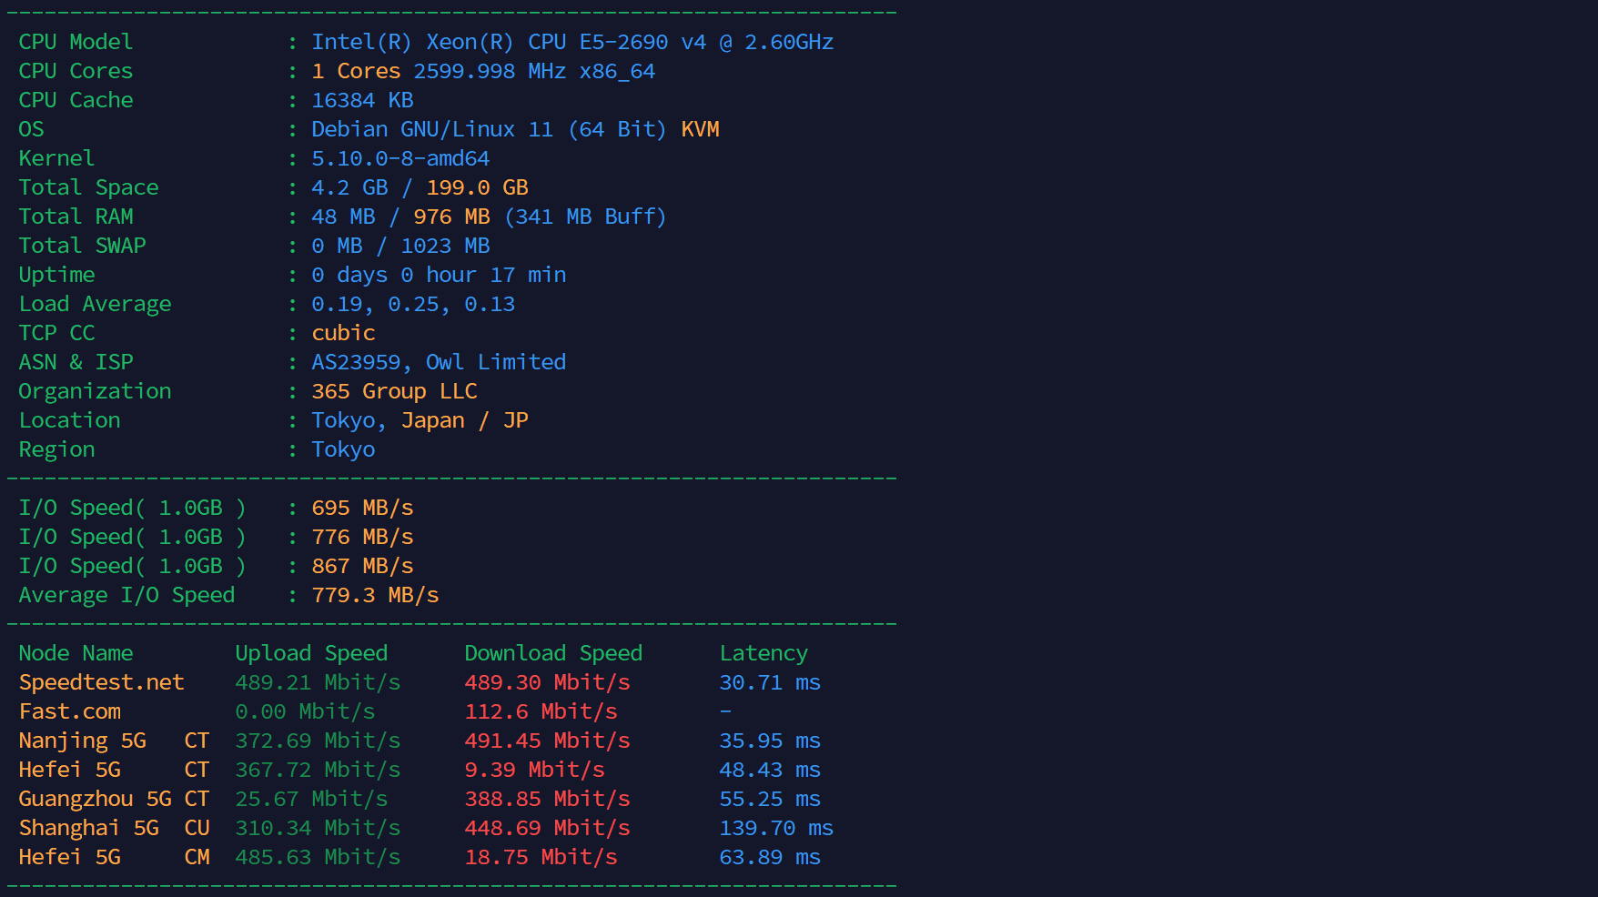
Task: Click the 695 MB/s I/O speed
Action: pos(362,508)
